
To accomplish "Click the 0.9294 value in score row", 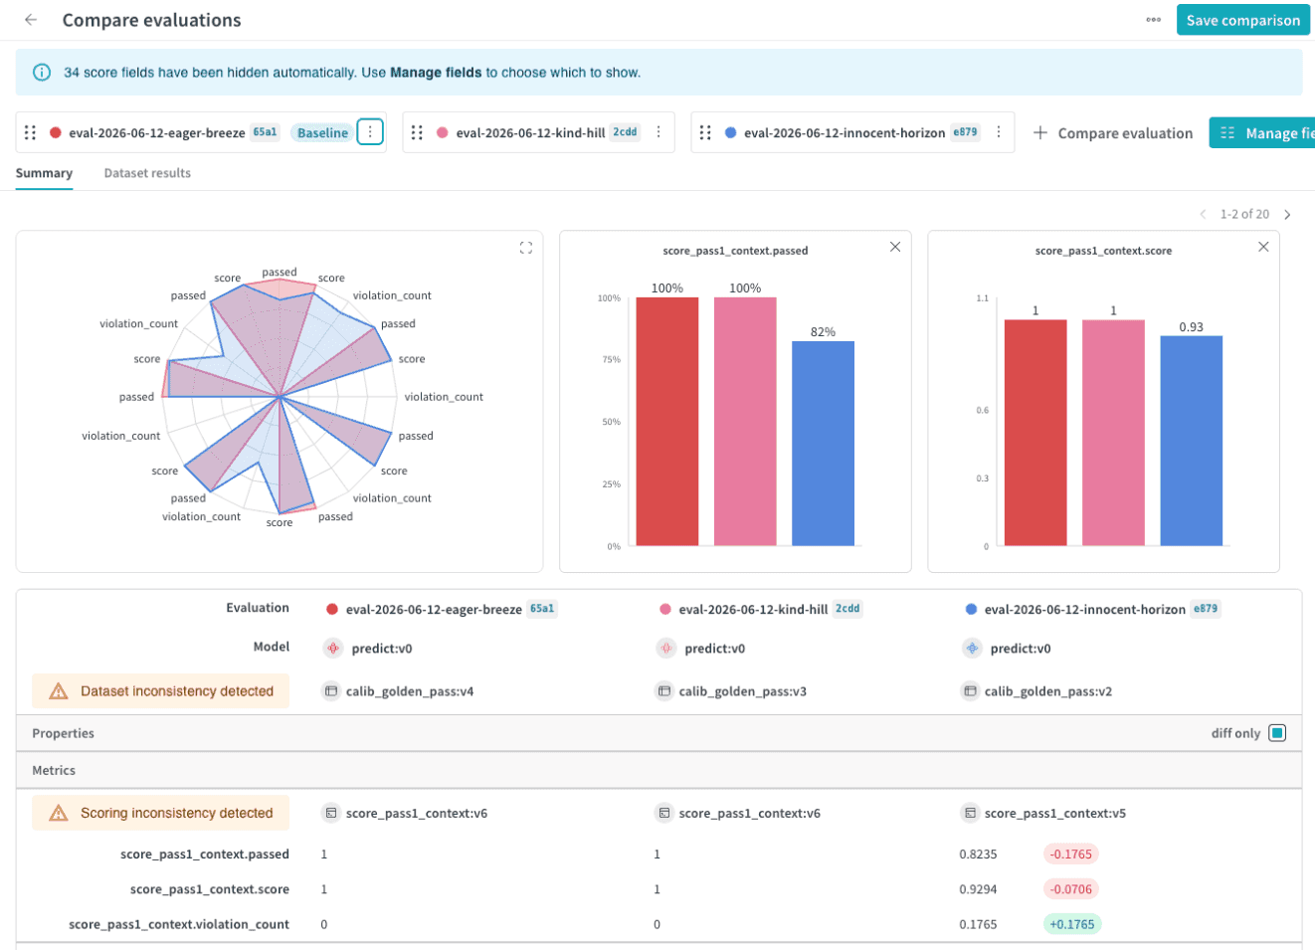I will (978, 889).
